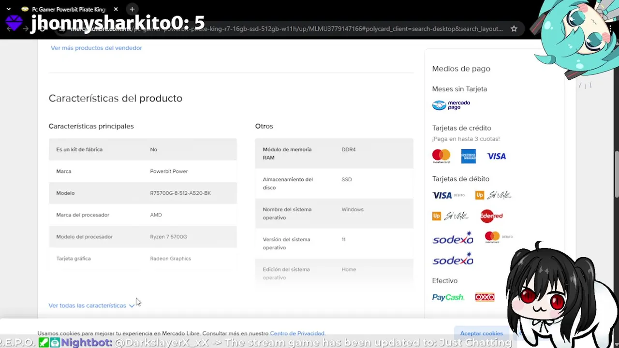619x348 pixels.
Task: Open a new browser tab
Action: (132, 9)
